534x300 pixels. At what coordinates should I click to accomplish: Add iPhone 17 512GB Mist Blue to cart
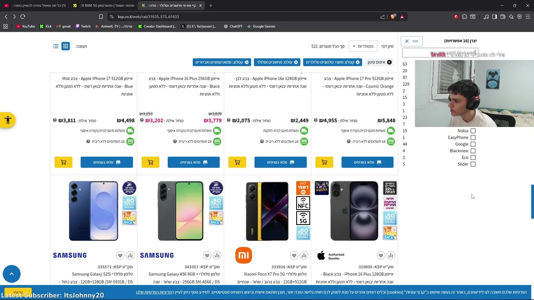(x=63, y=162)
